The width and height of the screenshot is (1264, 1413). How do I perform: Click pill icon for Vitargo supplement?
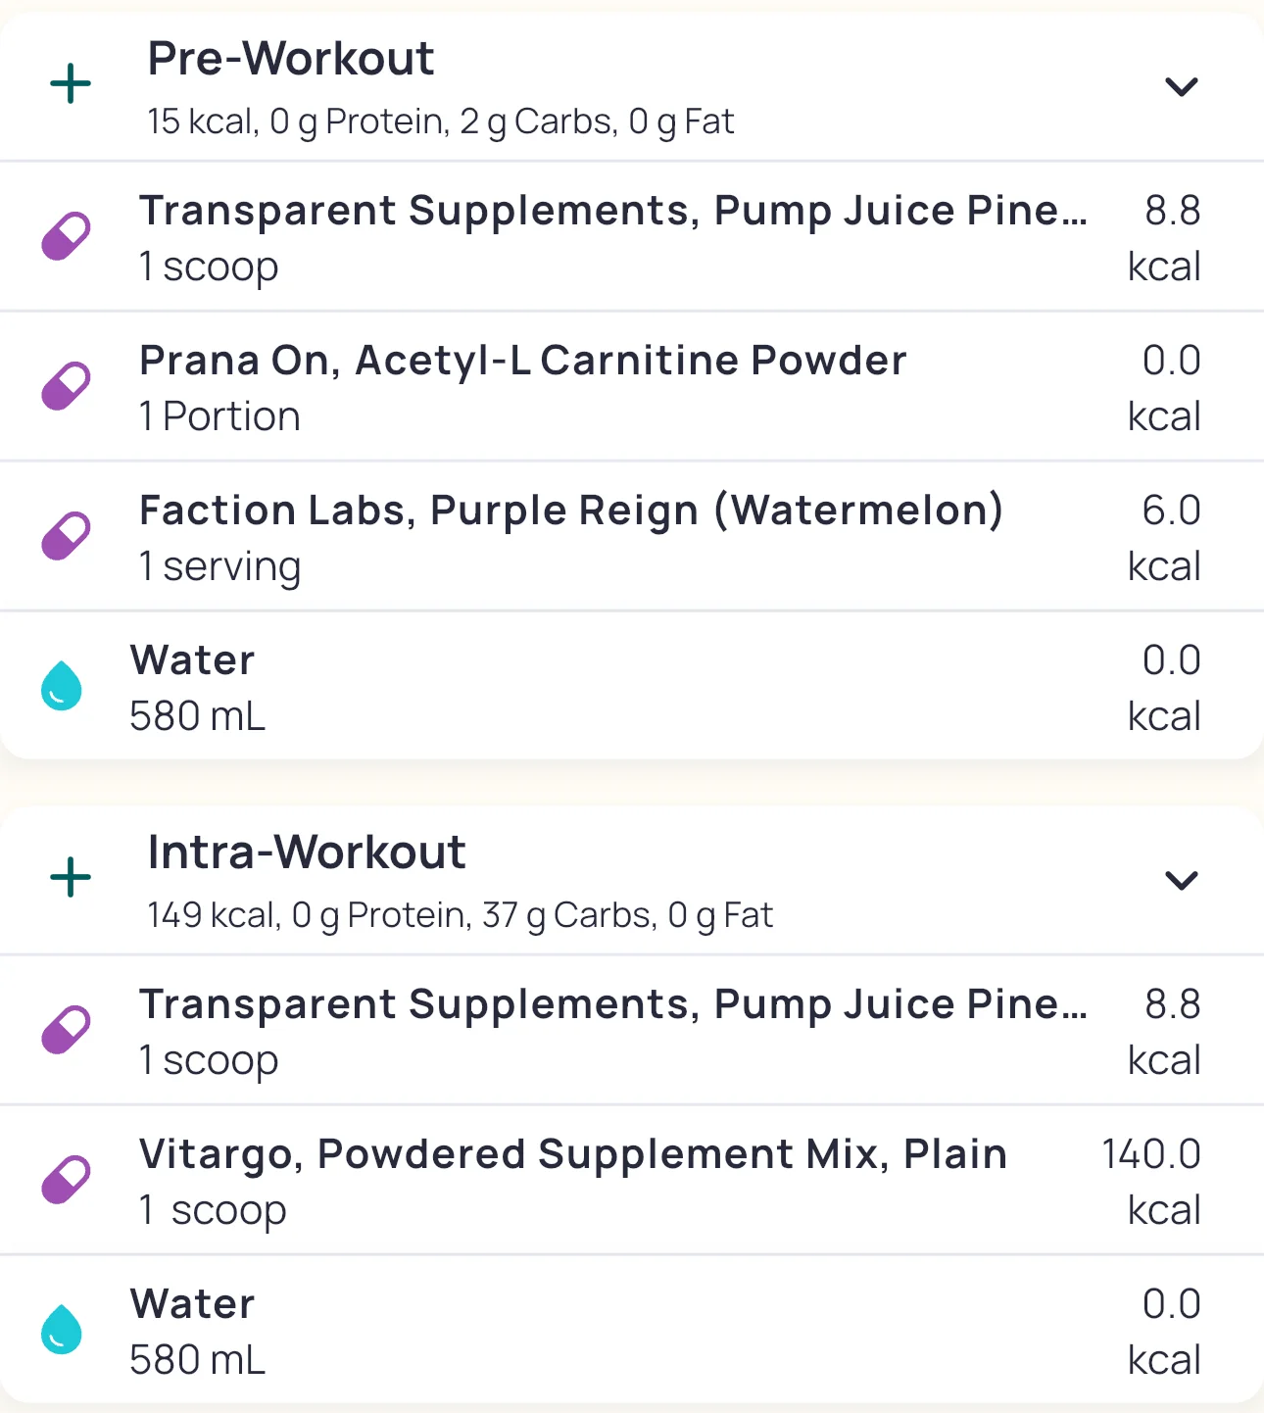(66, 1180)
